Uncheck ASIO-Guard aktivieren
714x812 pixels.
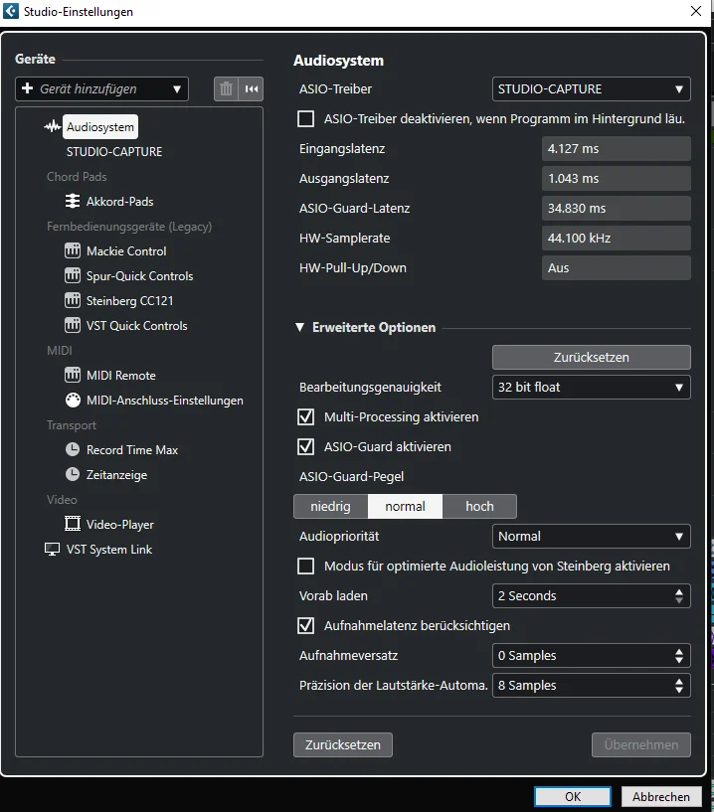305,447
